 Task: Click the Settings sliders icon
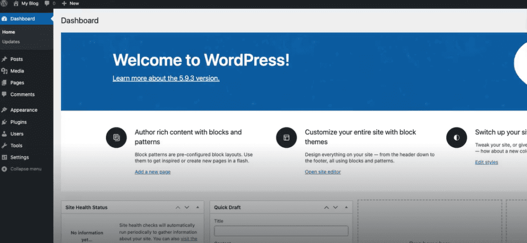pos(4,158)
